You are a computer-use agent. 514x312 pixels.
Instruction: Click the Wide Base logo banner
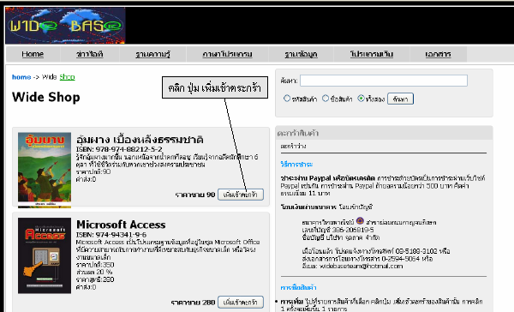tap(65, 26)
